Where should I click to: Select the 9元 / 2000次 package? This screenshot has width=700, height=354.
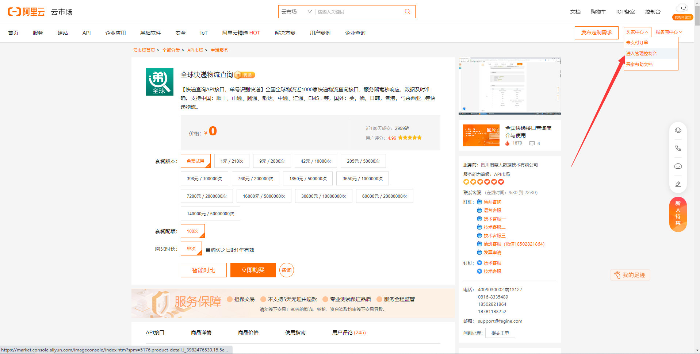[x=272, y=161]
